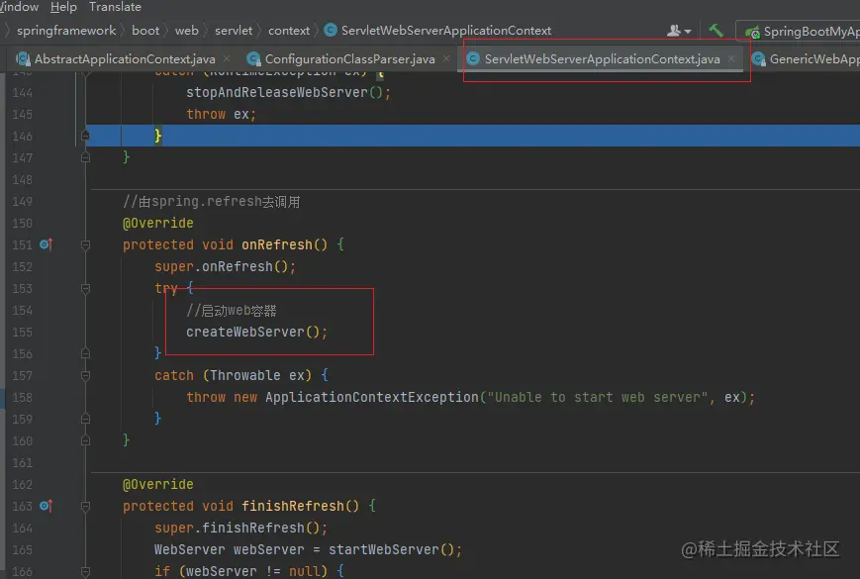The image size is (860, 579).
Task: Click fold end marker at line 147
Action: [85, 156]
